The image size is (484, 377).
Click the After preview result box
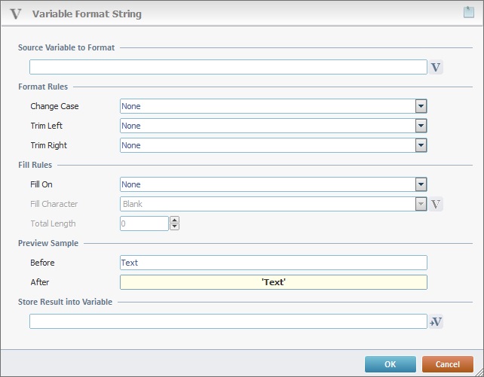(273, 282)
